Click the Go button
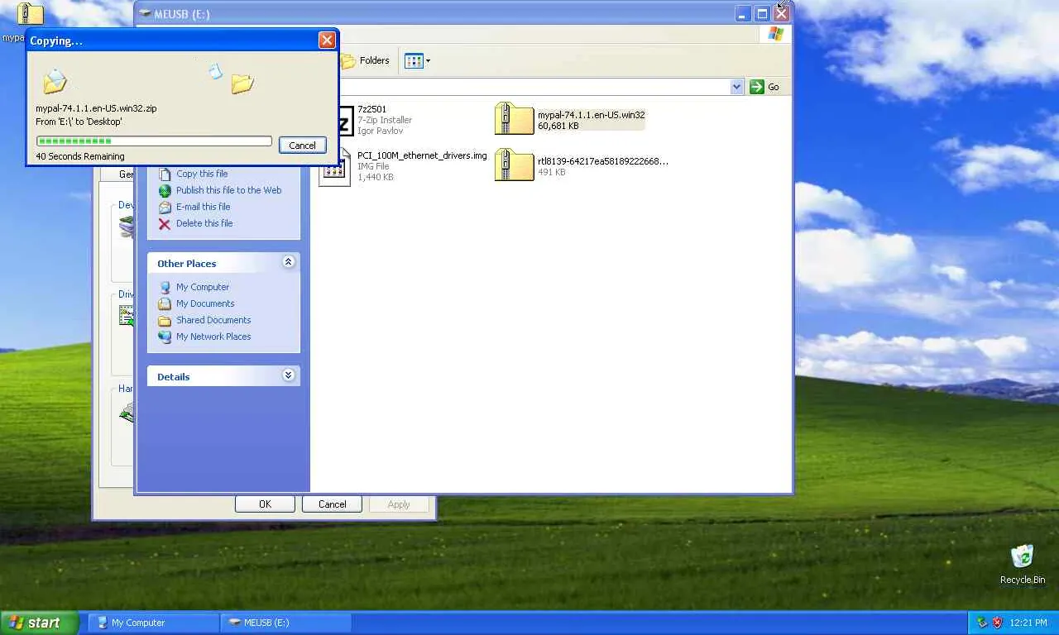The height and width of the screenshot is (635, 1059). [764, 87]
